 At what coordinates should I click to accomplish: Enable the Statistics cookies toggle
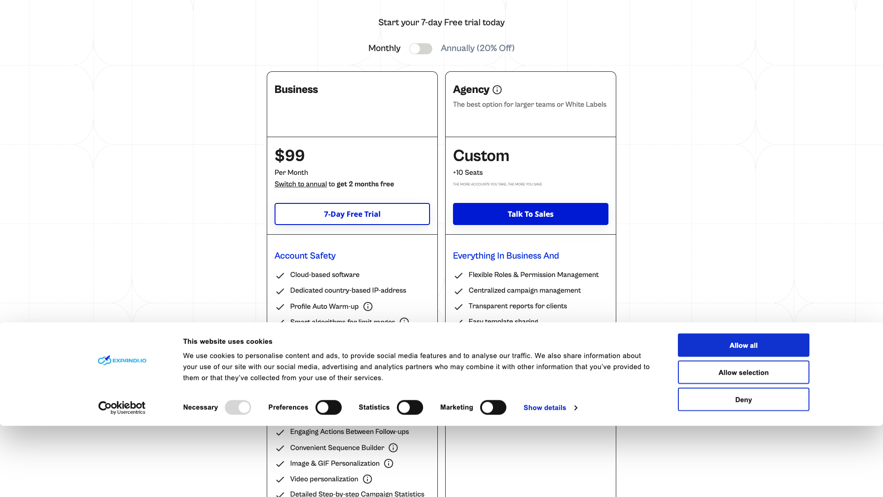pyautogui.click(x=410, y=407)
